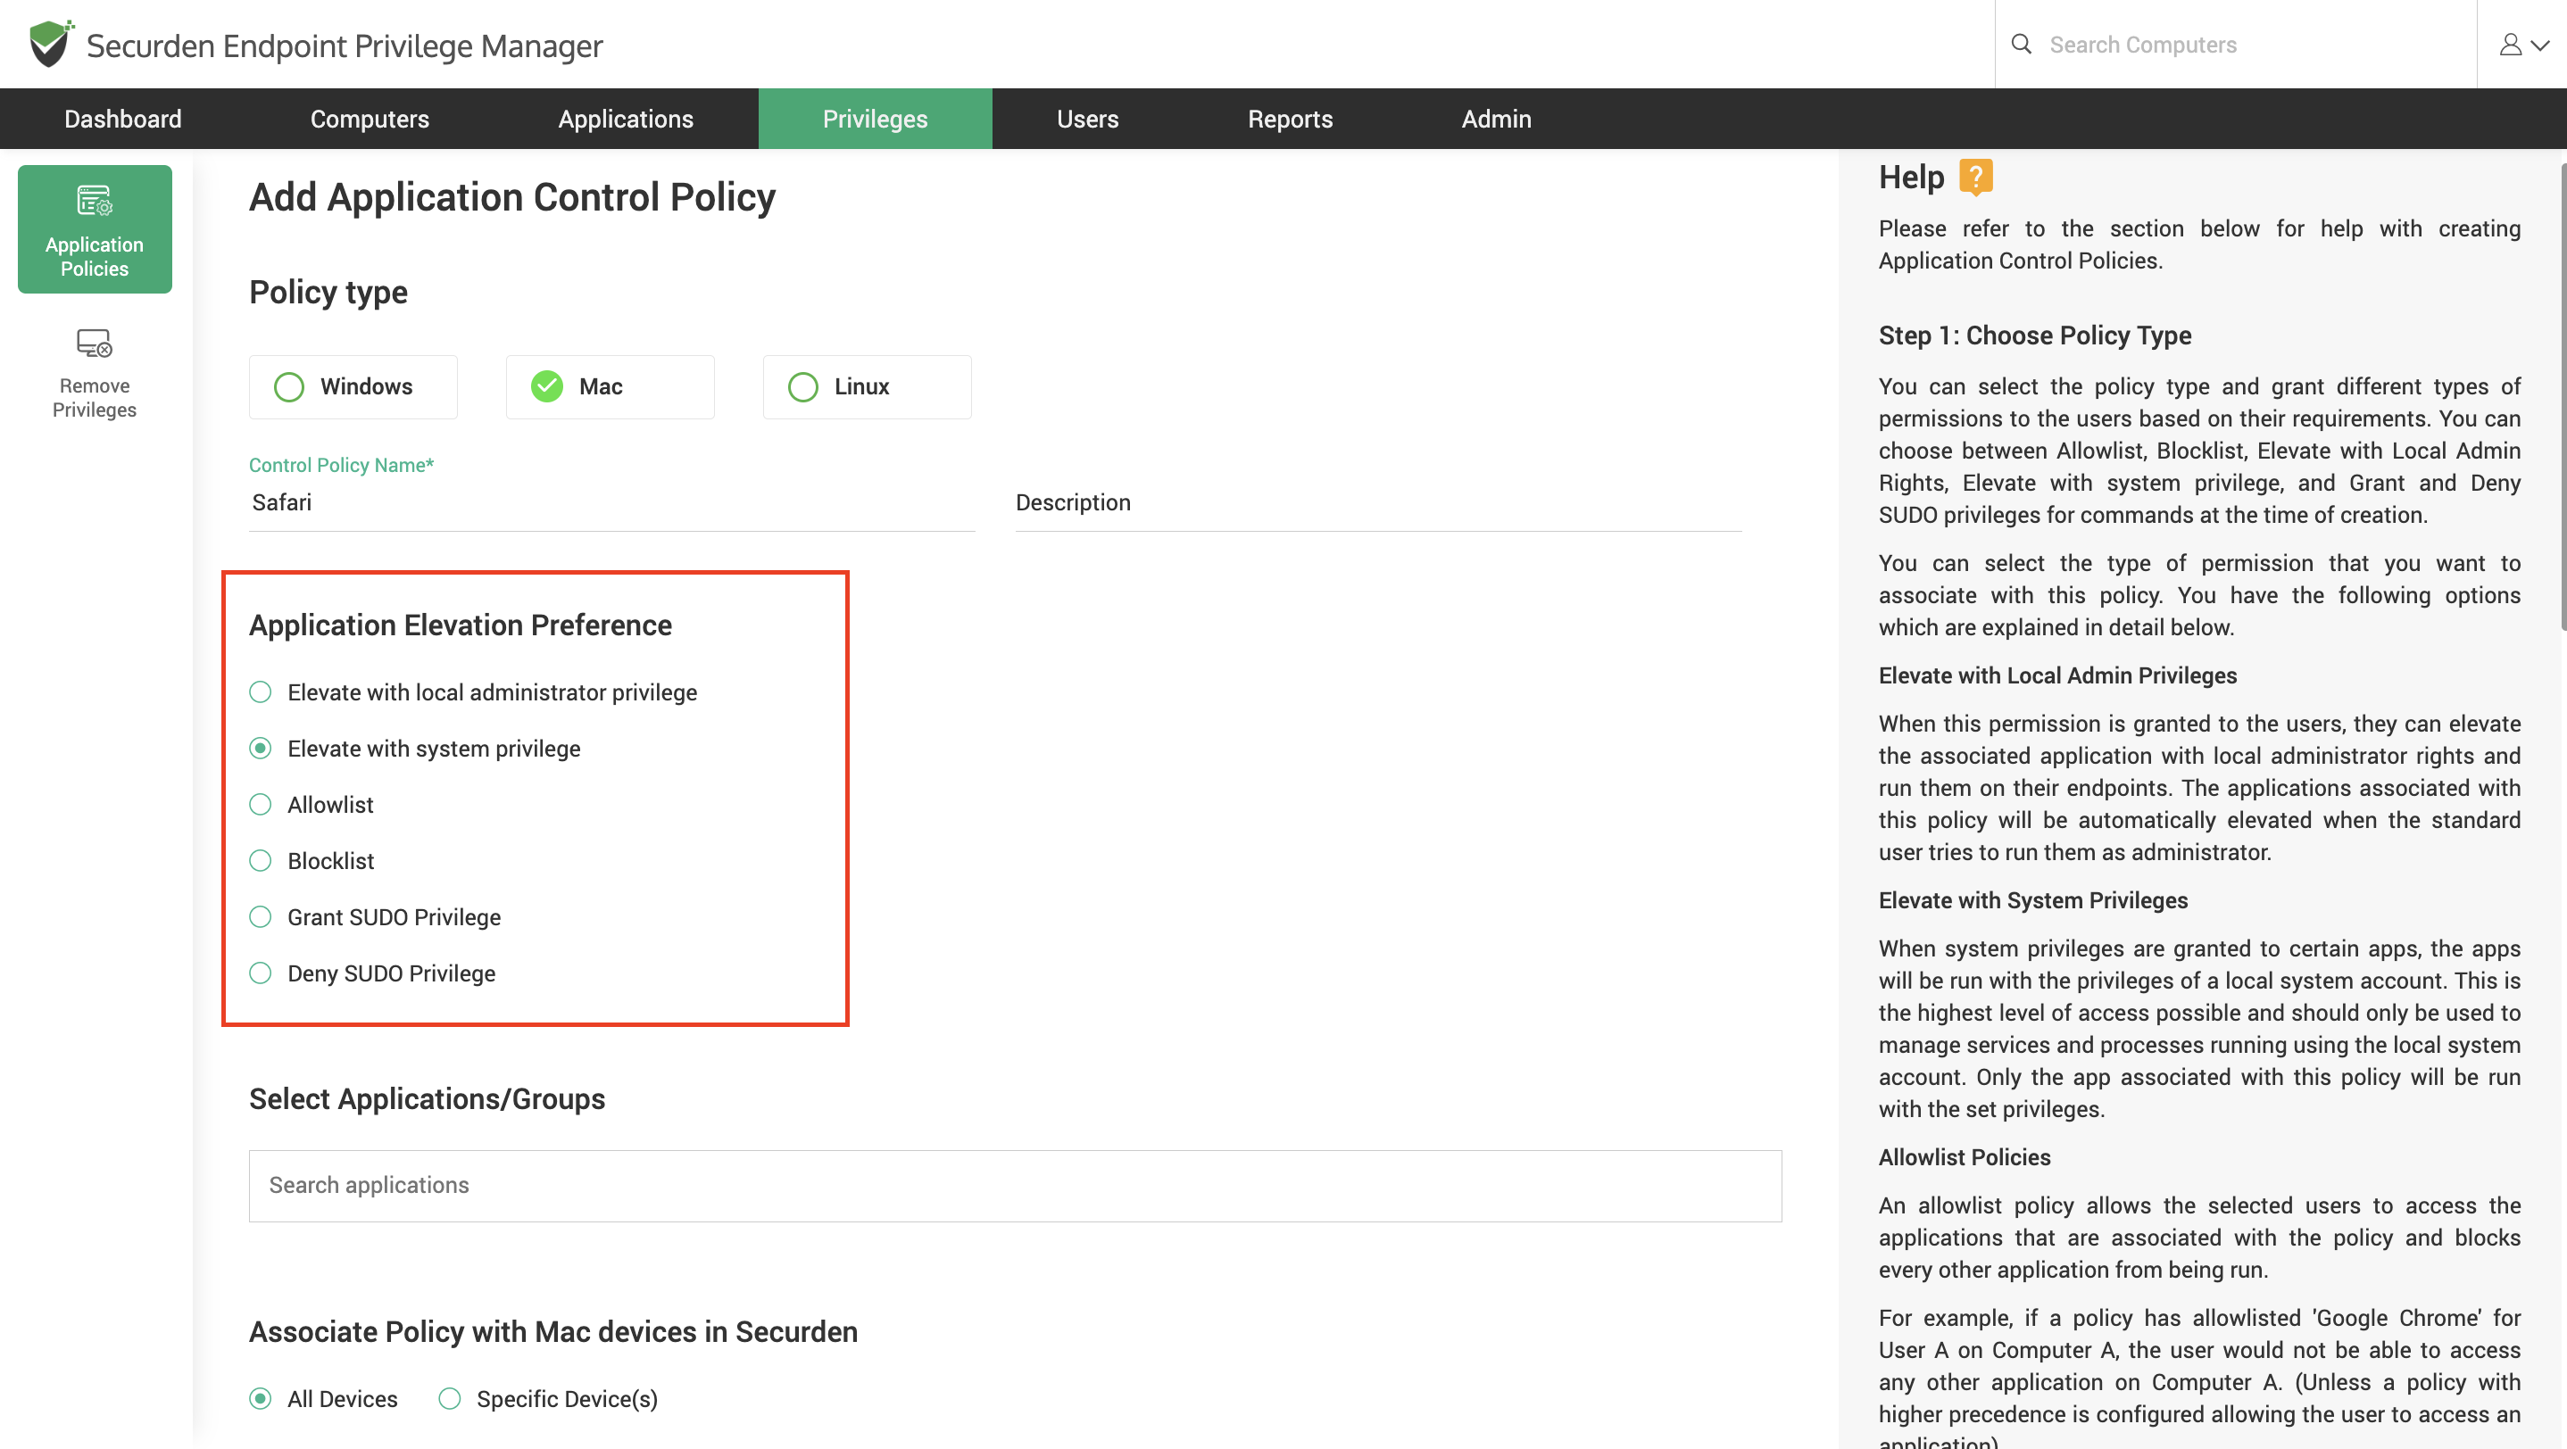Select Specific Device(s) radio button
This screenshot has height=1449, width=2567.
tap(450, 1398)
